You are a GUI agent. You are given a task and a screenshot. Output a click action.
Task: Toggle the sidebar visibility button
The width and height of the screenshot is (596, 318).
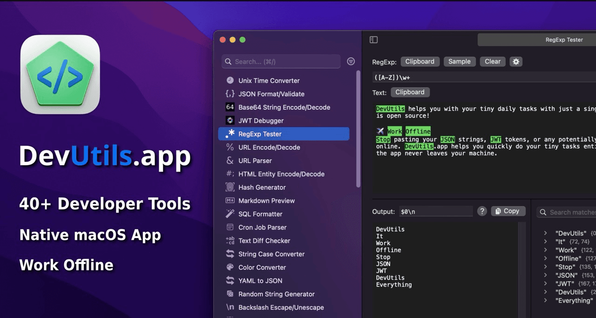(x=373, y=40)
